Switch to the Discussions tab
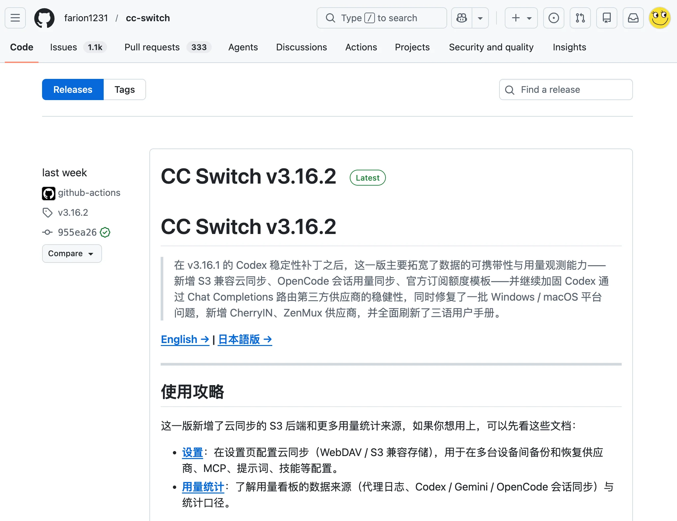677x521 pixels. click(x=301, y=47)
